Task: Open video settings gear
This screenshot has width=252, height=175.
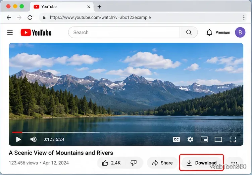Action: pyautogui.click(x=190, y=139)
